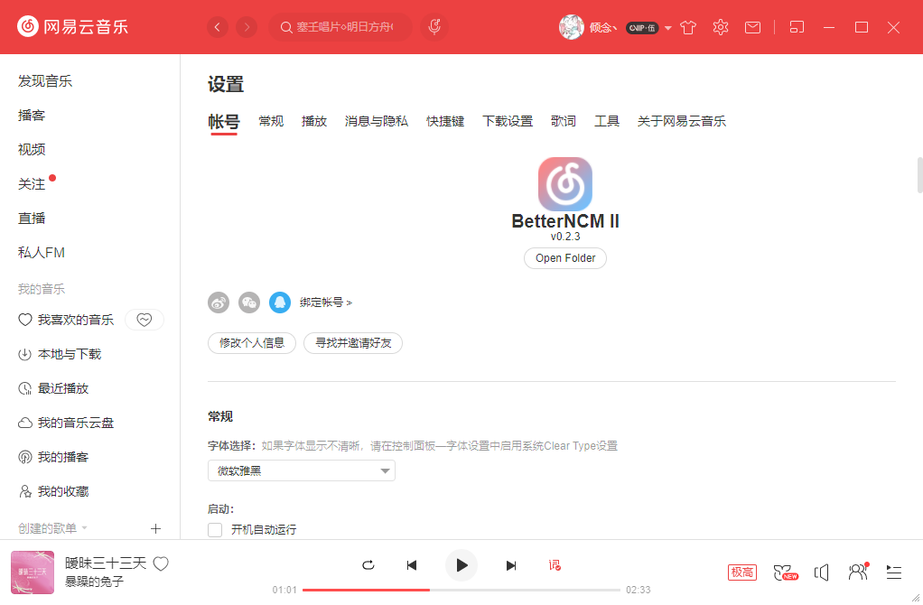This screenshot has height=605, width=923.
Task: Go back with the left arrow button
Action: pos(218,27)
